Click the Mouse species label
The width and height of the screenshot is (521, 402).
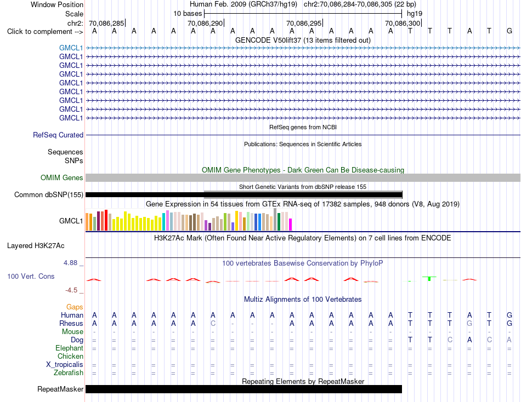coord(72,332)
